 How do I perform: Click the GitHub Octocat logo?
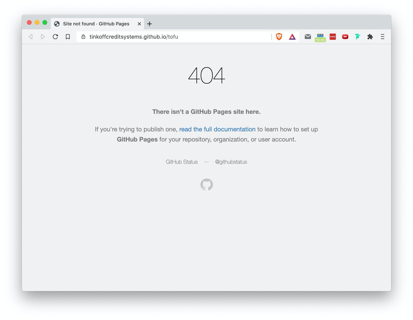click(206, 185)
